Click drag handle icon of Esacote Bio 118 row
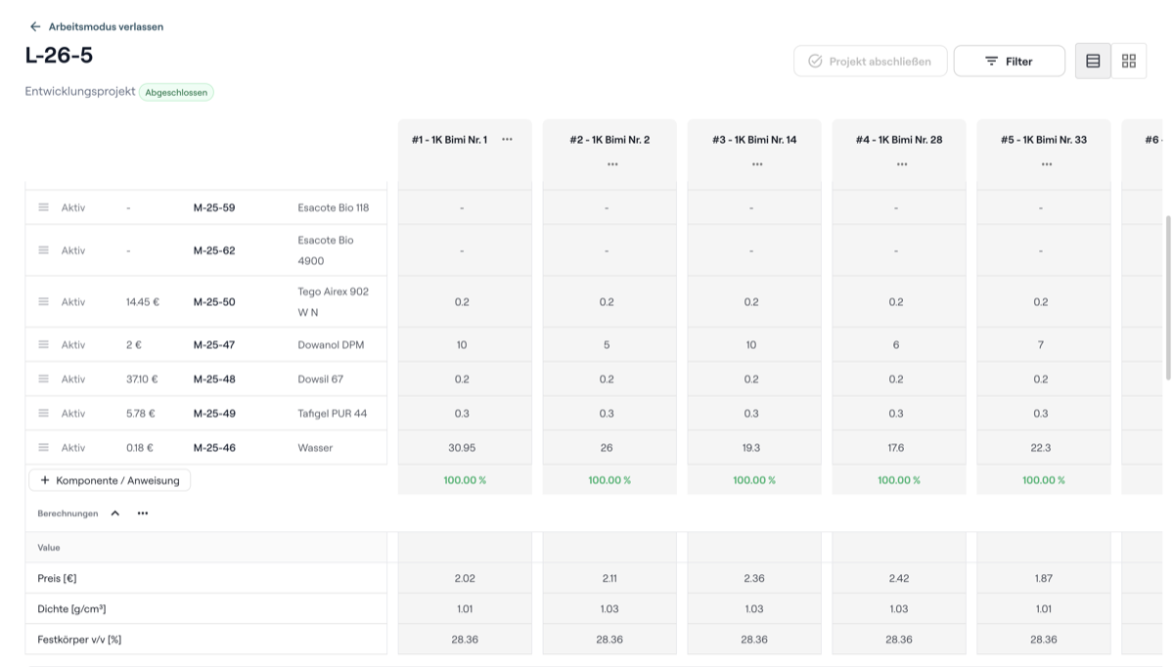The height and width of the screenshot is (667, 1174). (43, 207)
